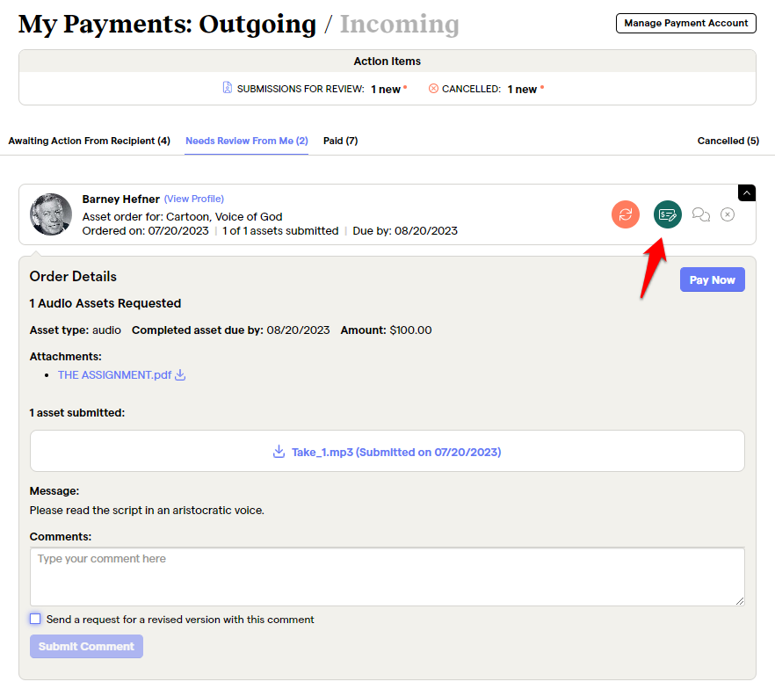Image resolution: width=775 pixels, height=689 pixels.
Task: Switch to the Paid (7) tab
Action: click(341, 141)
